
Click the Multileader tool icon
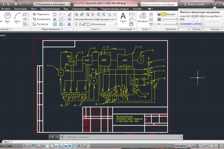pyautogui.click(x=131, y=19)
